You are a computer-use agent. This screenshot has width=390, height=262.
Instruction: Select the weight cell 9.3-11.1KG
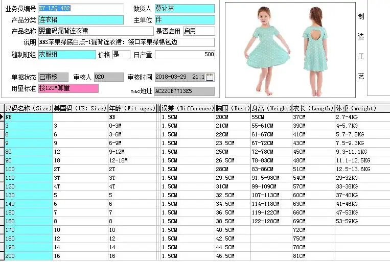[362, 152]
